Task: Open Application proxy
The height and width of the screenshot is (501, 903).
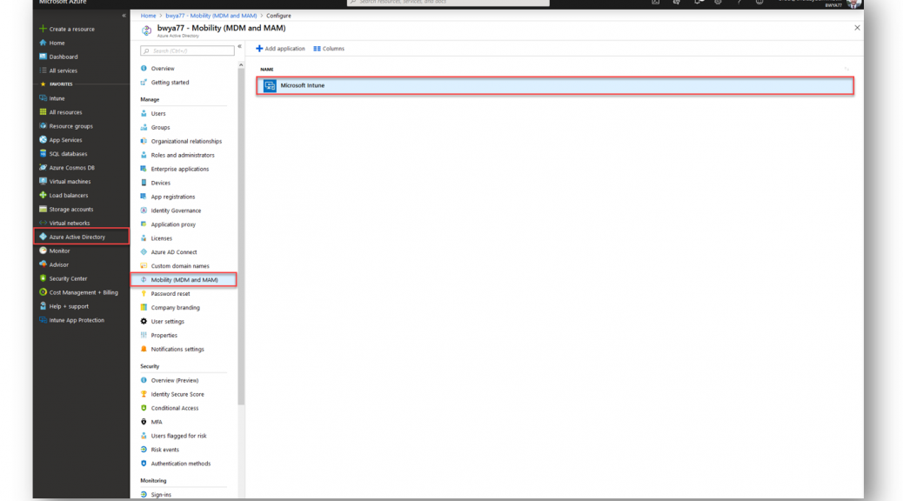Action: (x=173, y=224)
